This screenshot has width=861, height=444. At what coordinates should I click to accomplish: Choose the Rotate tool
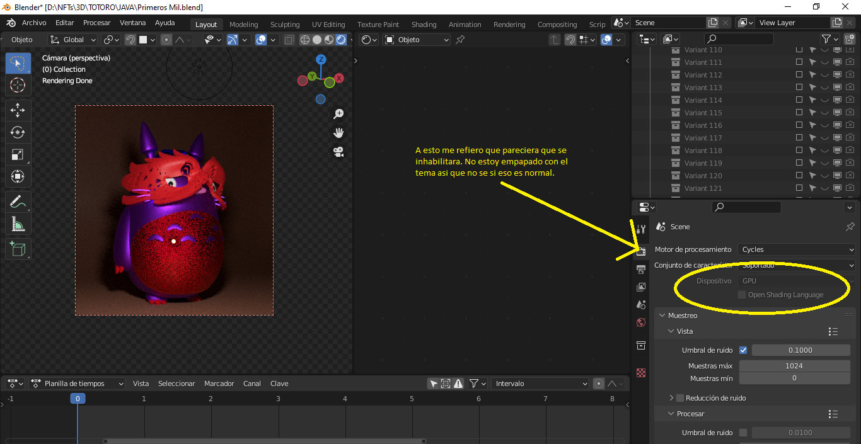point(18,132)
